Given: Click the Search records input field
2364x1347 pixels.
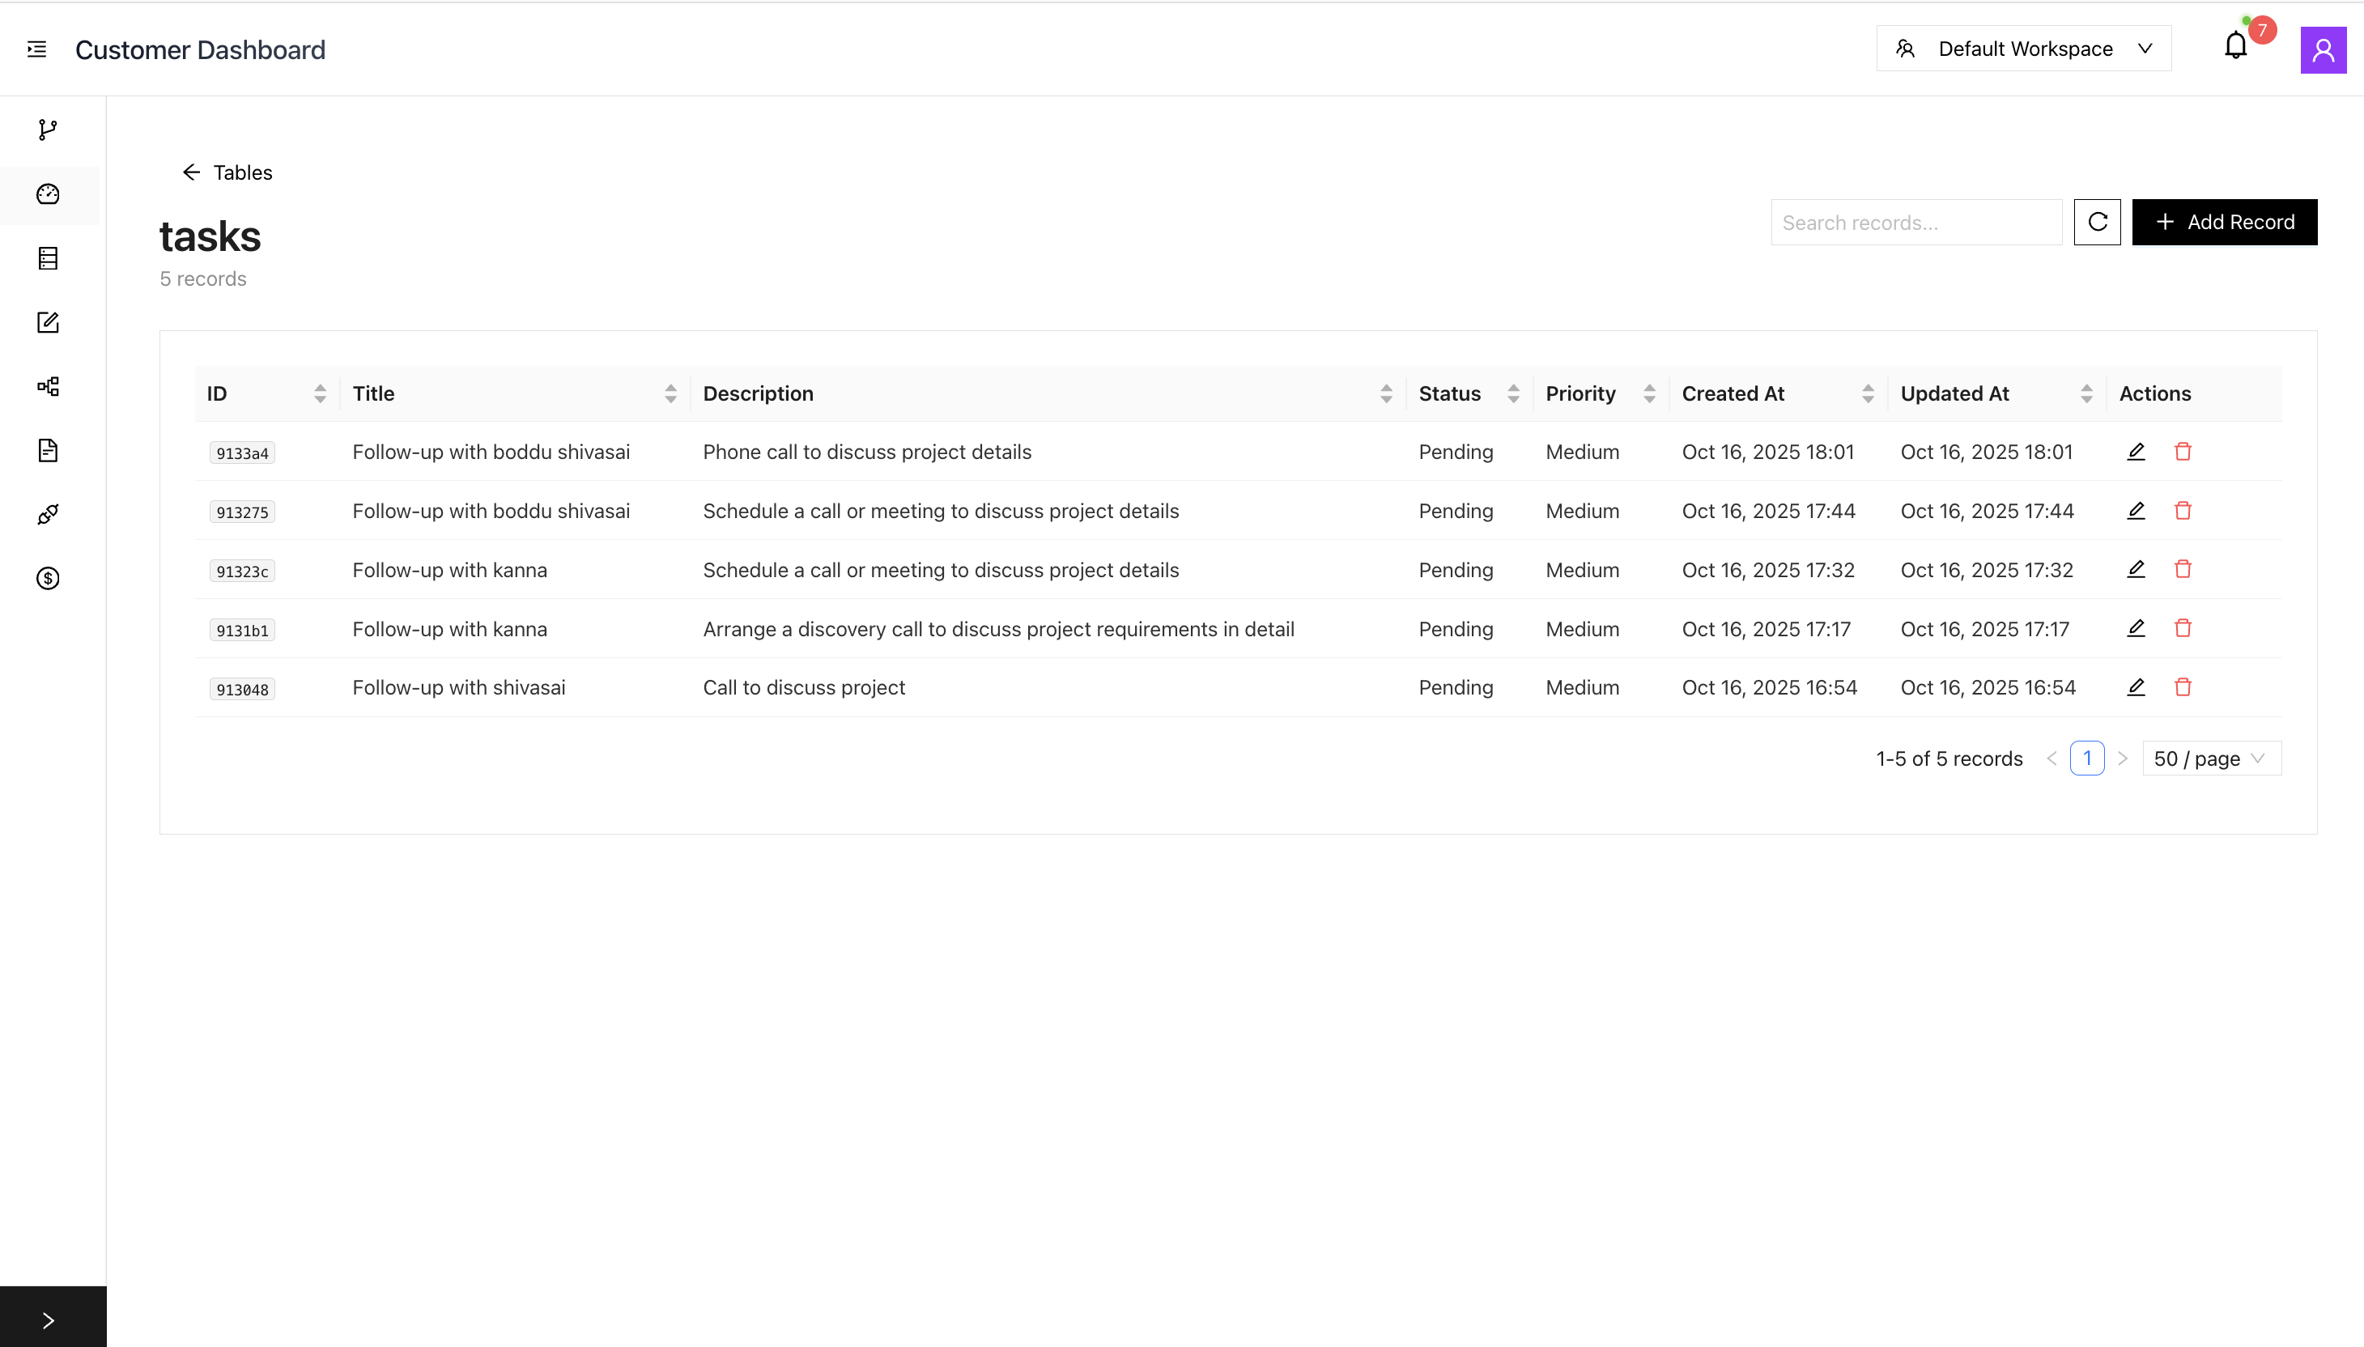Looking at the screenshot, I should pos(1915,223).
